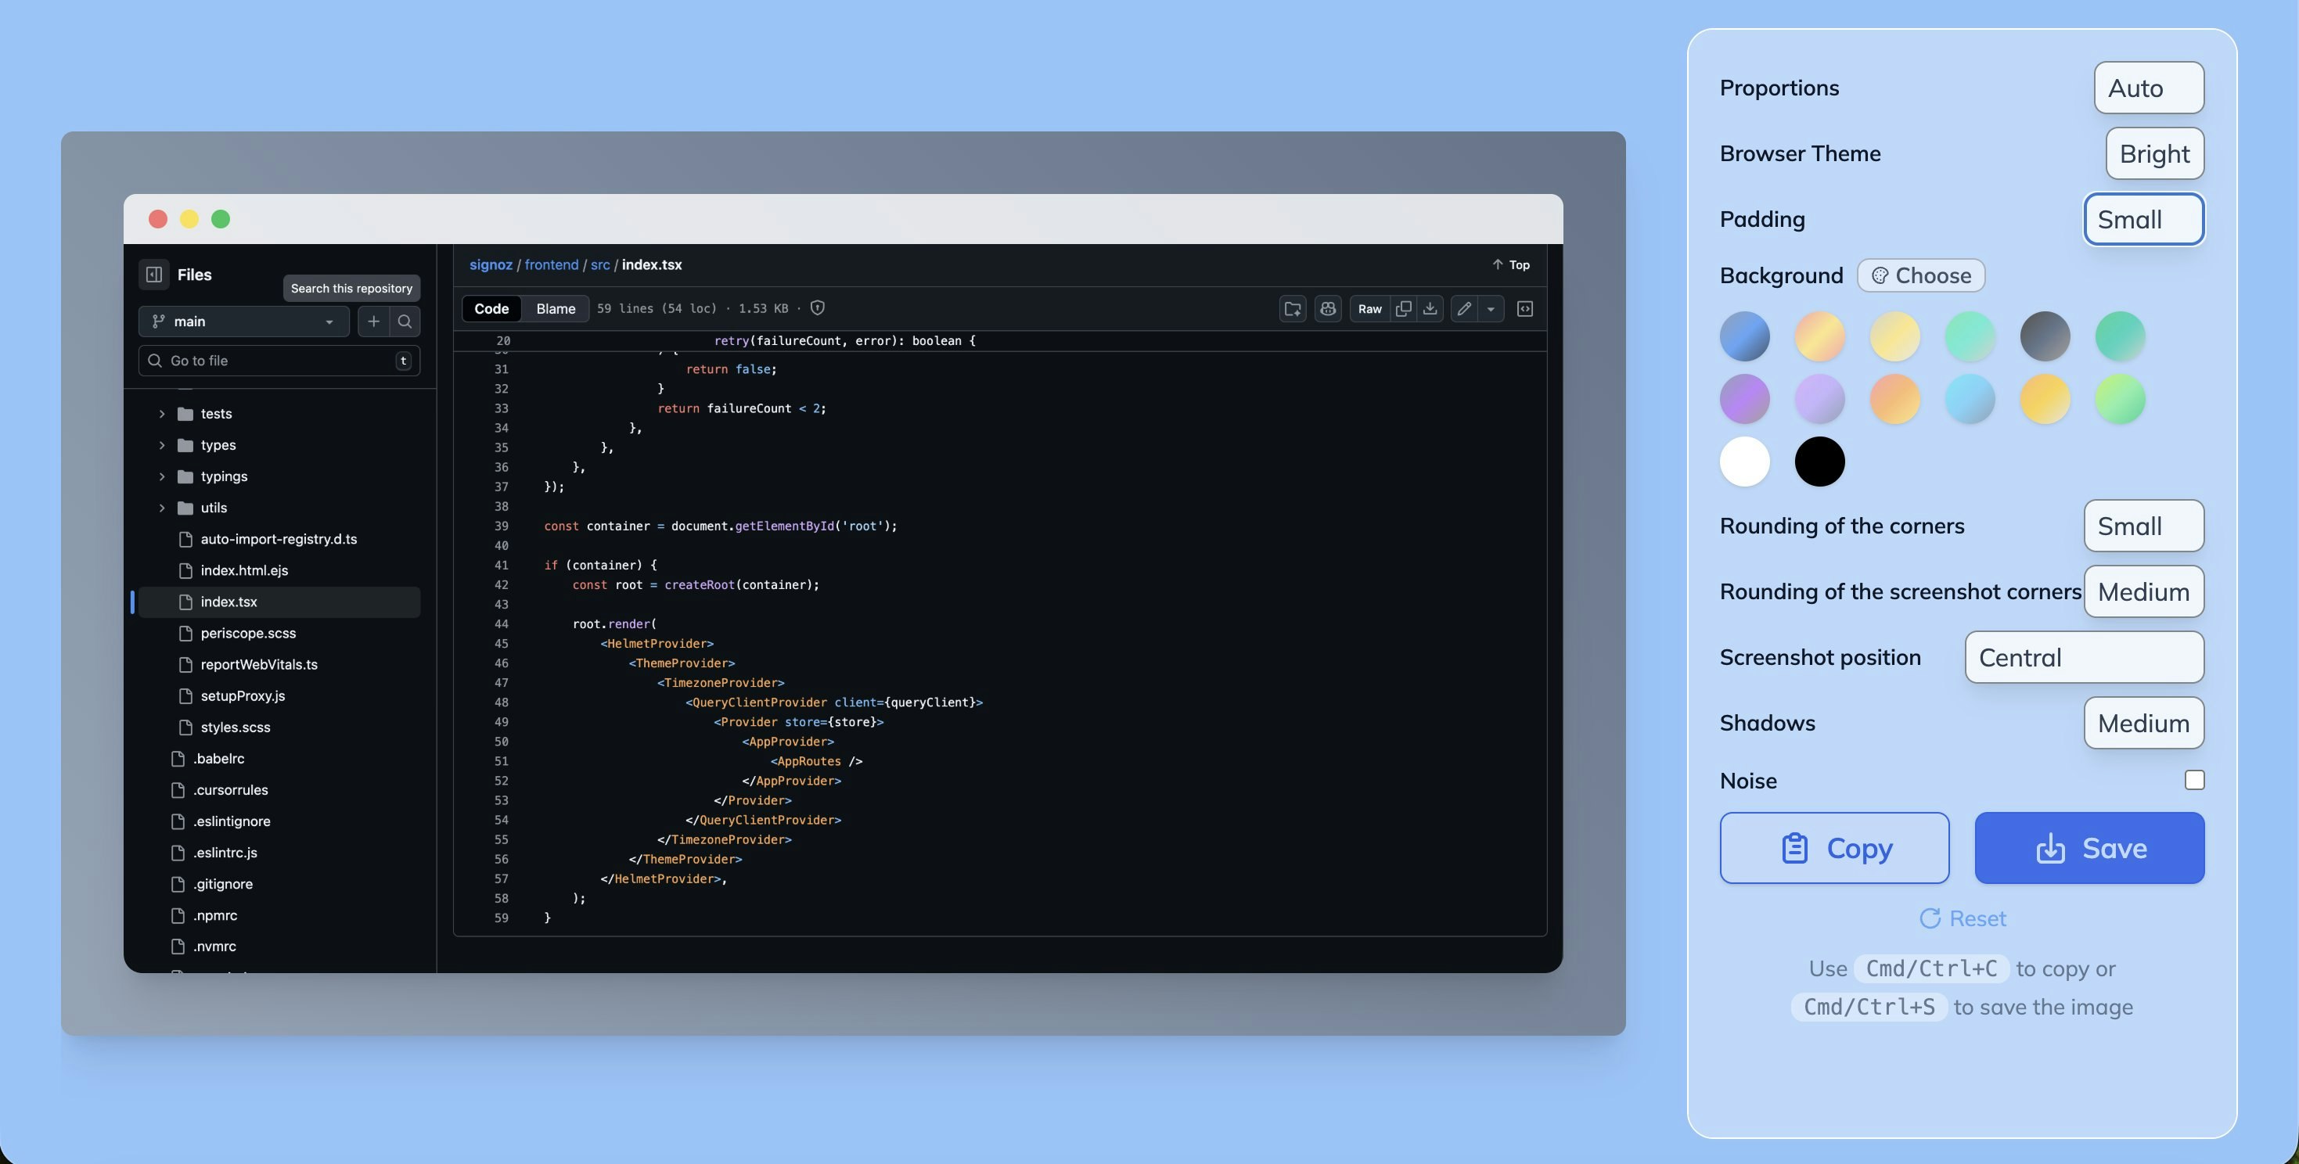Image resolution: width=2299 pixels, height=1164 pixels.
Task: Download the raw index.tsx file
Action: click(1430, 309)
